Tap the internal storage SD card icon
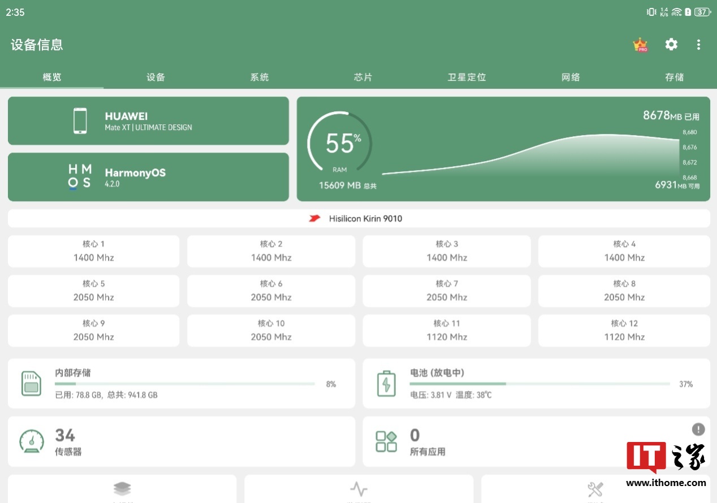Viewport: 717px width, 503px height. coord(31,383)
